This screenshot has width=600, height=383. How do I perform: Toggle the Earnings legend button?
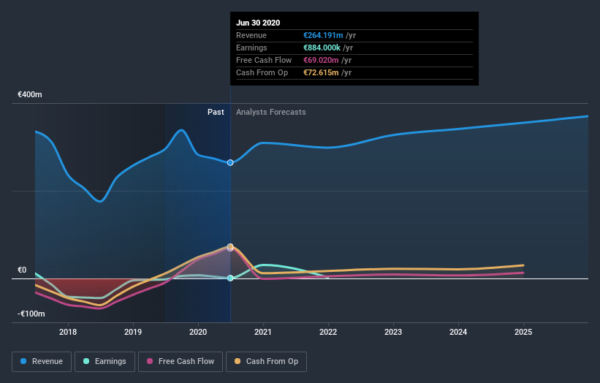(105, 362)
